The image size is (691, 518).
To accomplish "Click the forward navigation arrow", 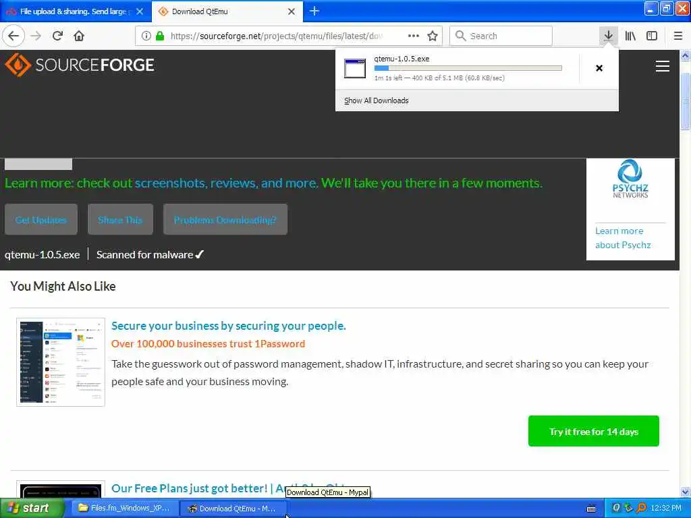I will pyautogui.click(x=36, y=36).
